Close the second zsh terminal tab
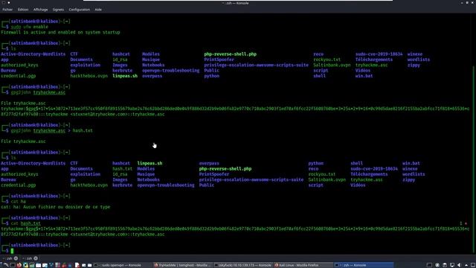 pos(36,258)
